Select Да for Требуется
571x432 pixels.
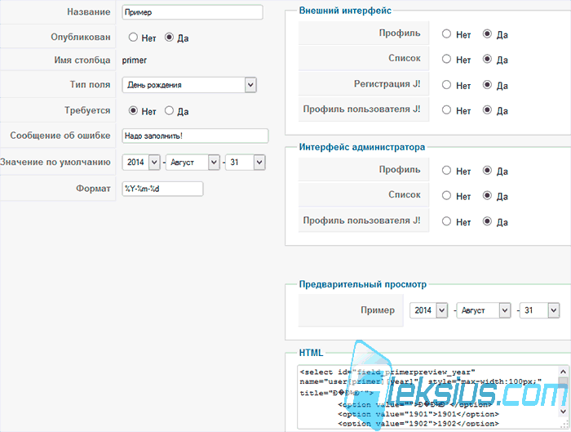169,110
